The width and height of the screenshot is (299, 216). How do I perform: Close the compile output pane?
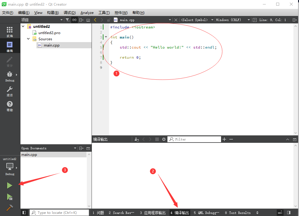point(295,140)
